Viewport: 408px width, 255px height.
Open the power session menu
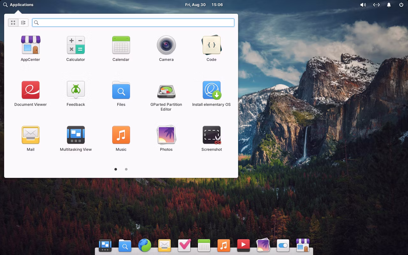click(x=401, y=5)
